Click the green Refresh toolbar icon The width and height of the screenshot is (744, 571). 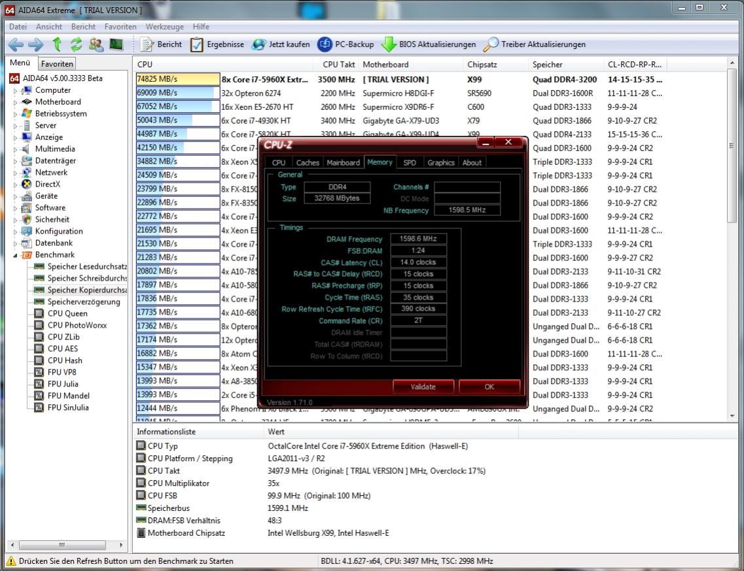(76, 44)
